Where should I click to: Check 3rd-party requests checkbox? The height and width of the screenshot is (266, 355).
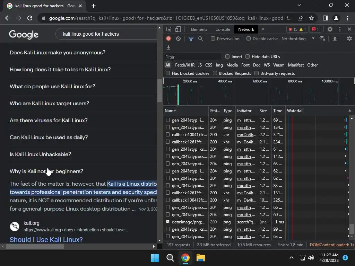pos(257,73)
